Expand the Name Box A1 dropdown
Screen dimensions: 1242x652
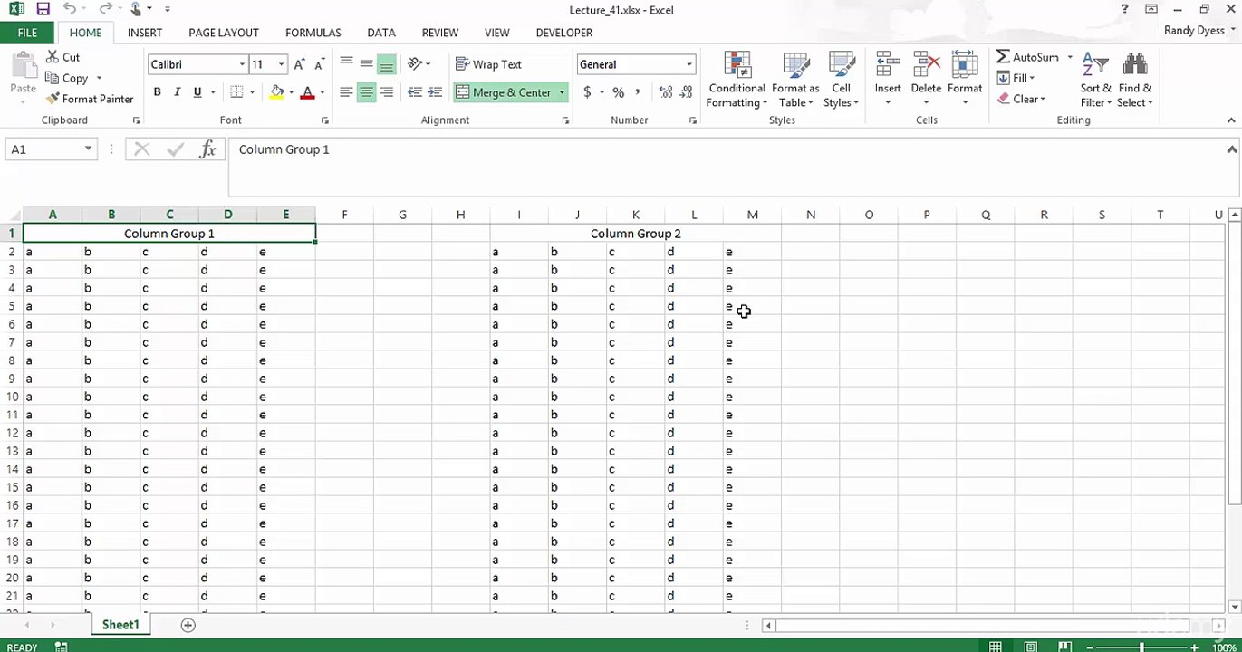click(x=88, y=149)
